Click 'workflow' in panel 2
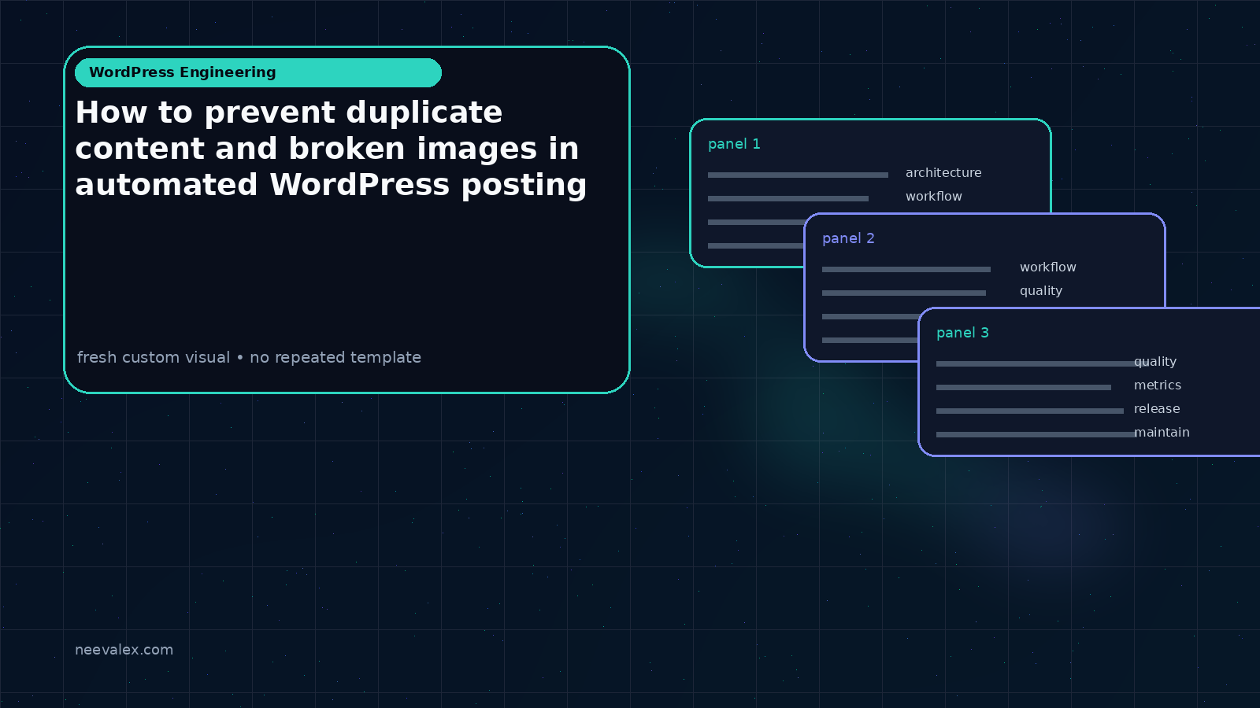The image size is (1260, 708). pyautogui.click(x=1048, y=267)
